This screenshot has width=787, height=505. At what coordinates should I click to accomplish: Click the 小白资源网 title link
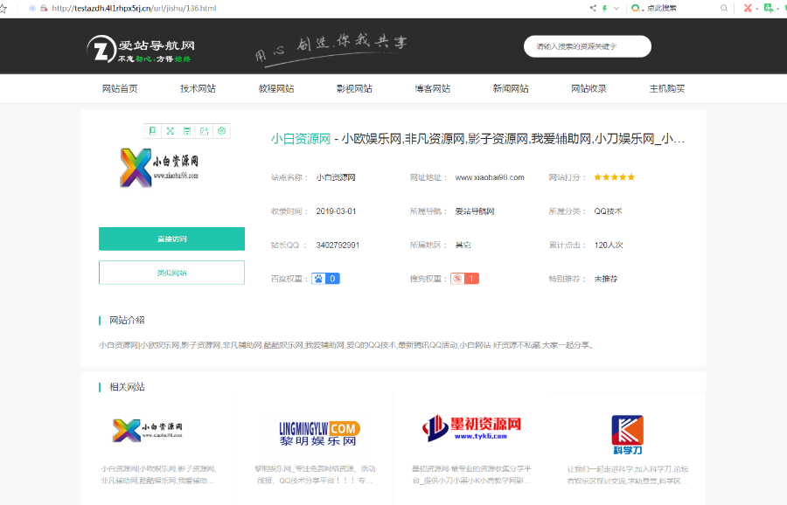coord(301,139)
